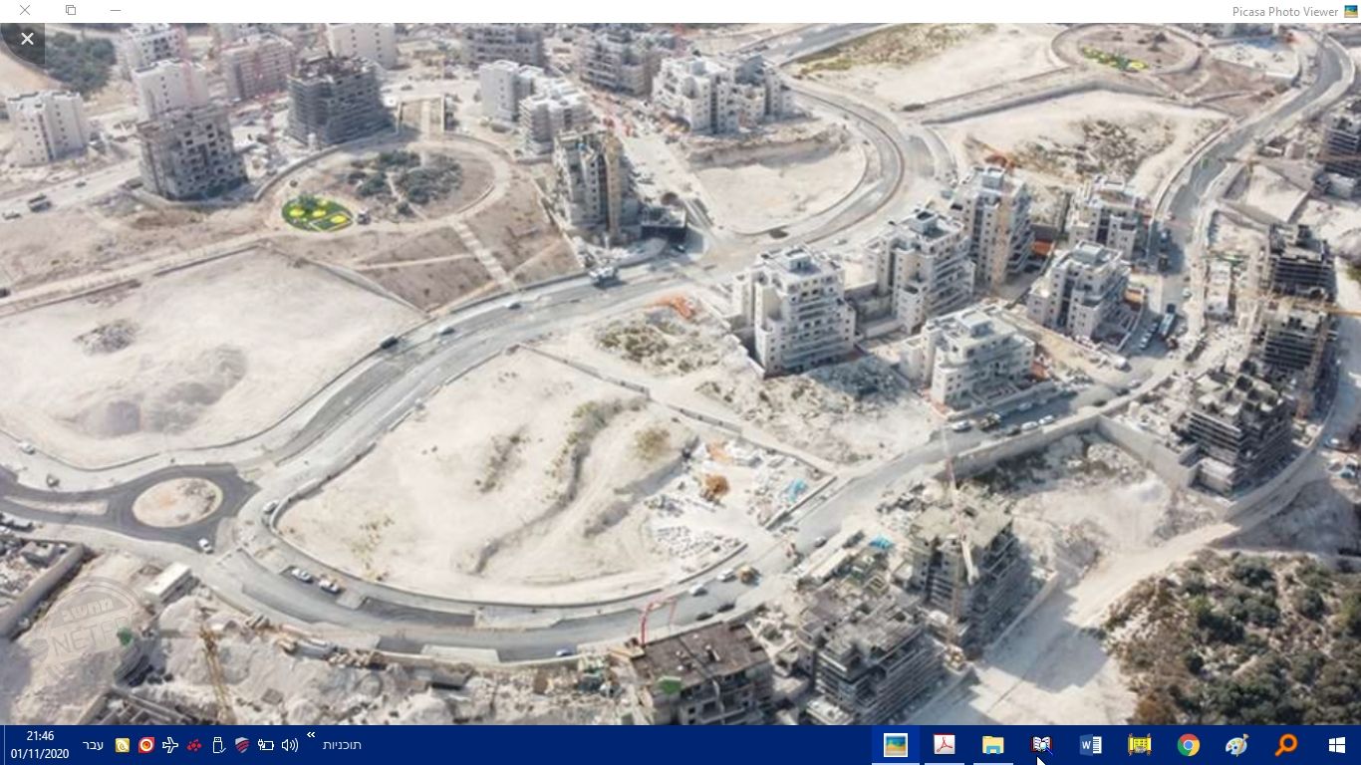Screen dimensions: 1361x765
Task: Open the yellow scroll app in taskbar
Action: coord(1139,745)
